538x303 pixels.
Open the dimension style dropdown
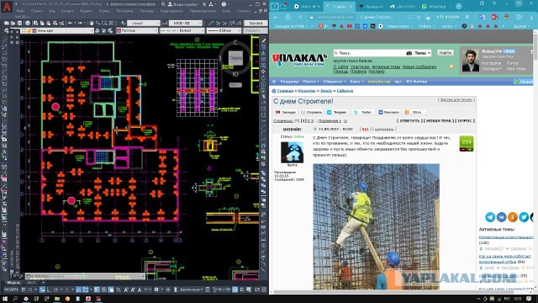(185, 23)
